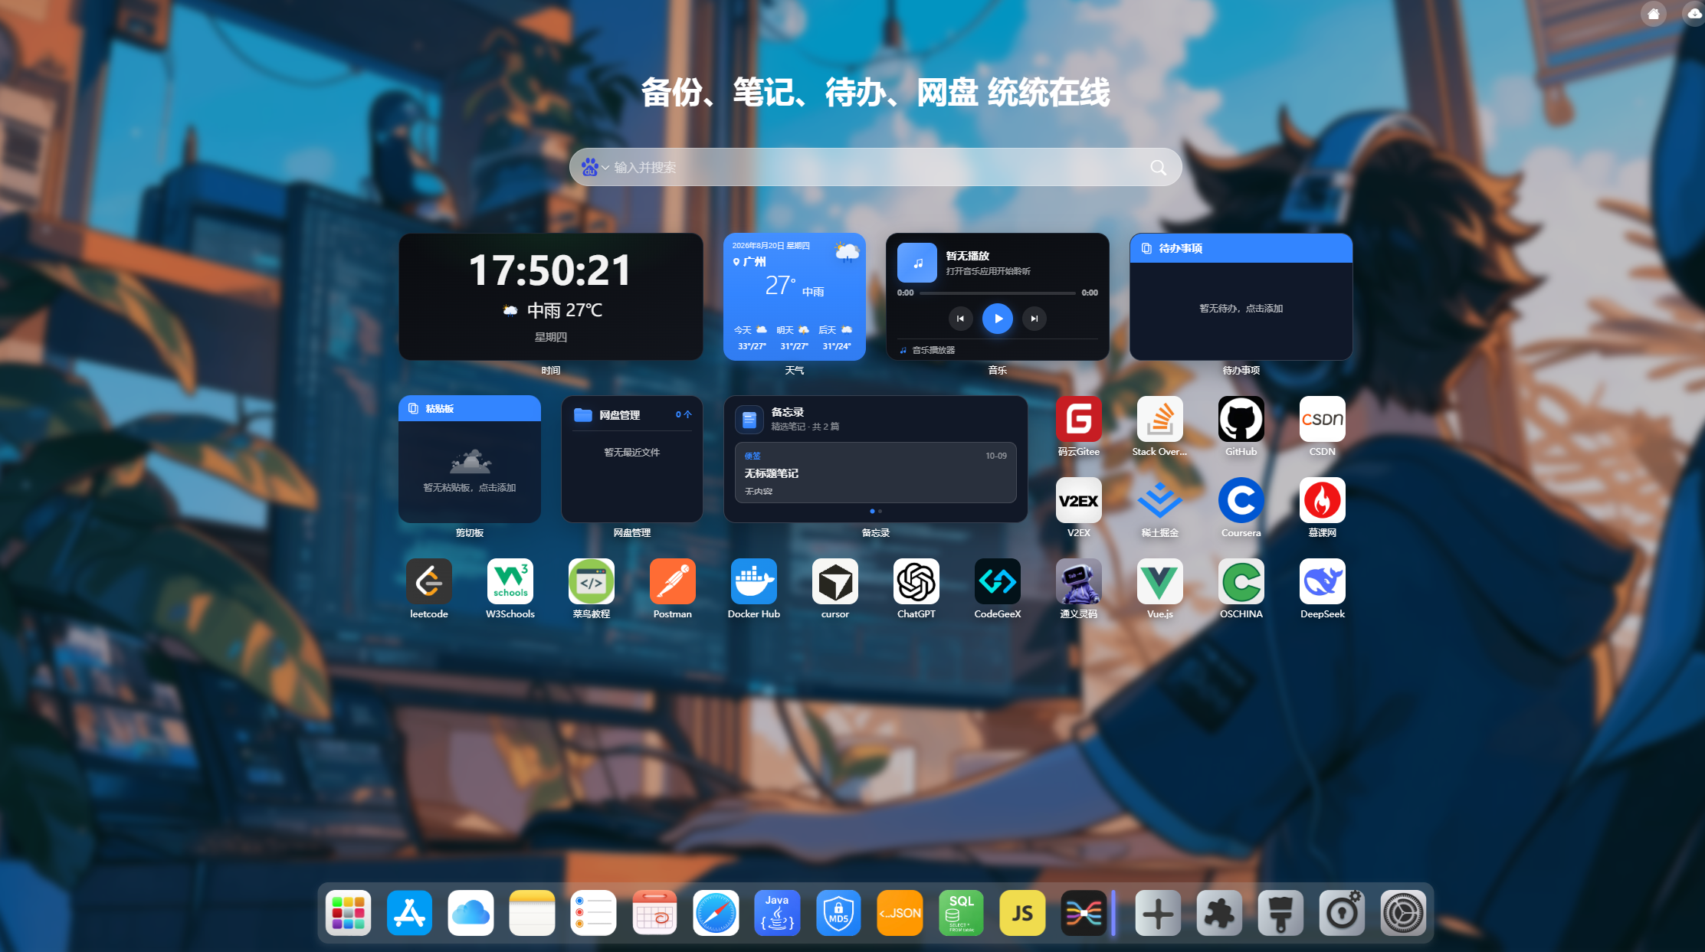Image resolution: width=1705 pixels, height=952 pixels.
Task: Play music with the blue play button
Action: [x=997, y=319]
